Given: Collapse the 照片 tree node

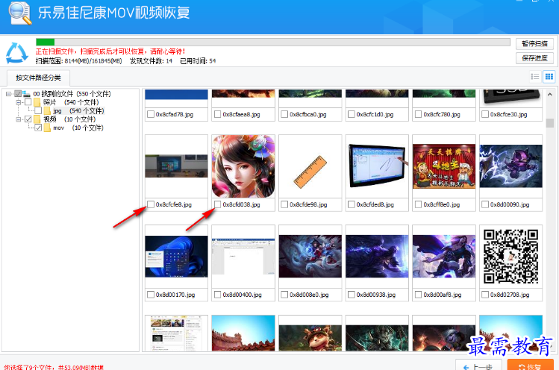Looking at the screenshot, I should click(18, 102).
